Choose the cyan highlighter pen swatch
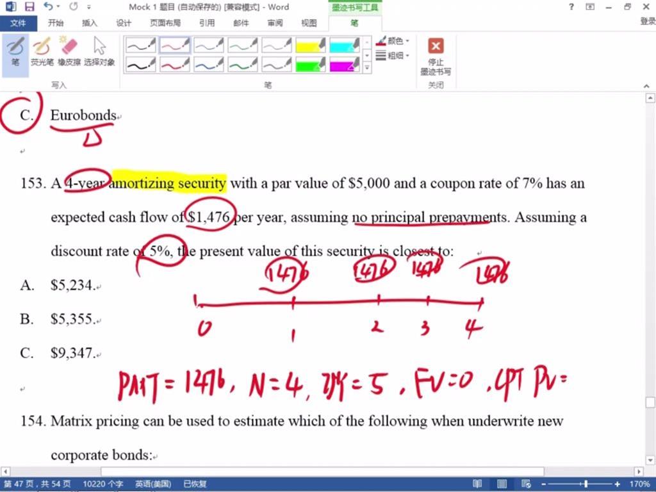Viewport: 656px width, 492px height. click(344, 45)
